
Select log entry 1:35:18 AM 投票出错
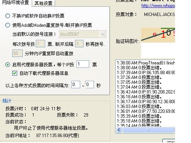click(139, 121)
